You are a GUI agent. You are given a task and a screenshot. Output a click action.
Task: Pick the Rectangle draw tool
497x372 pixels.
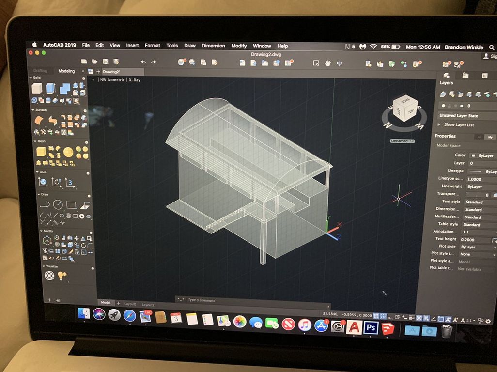coord(71,205)
